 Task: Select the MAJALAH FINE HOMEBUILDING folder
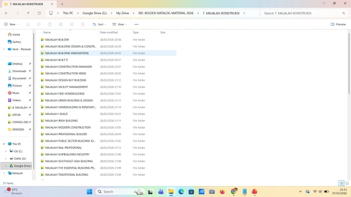65,94
